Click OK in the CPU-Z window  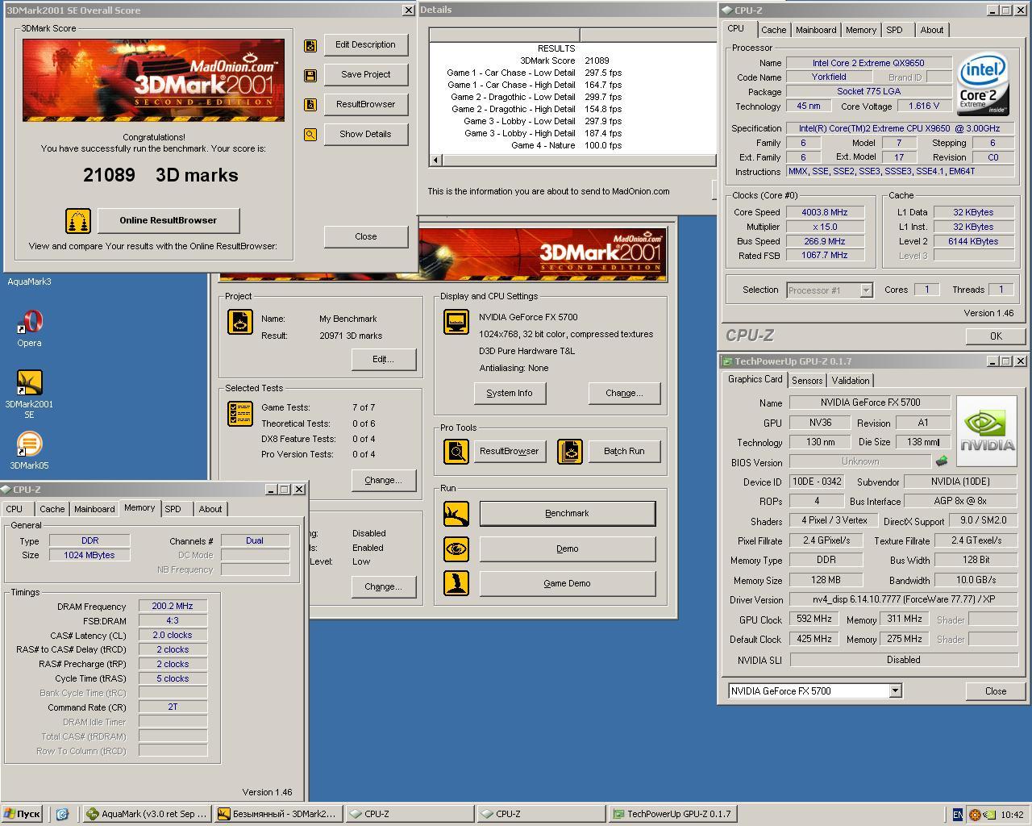click(x=996, y=336)
